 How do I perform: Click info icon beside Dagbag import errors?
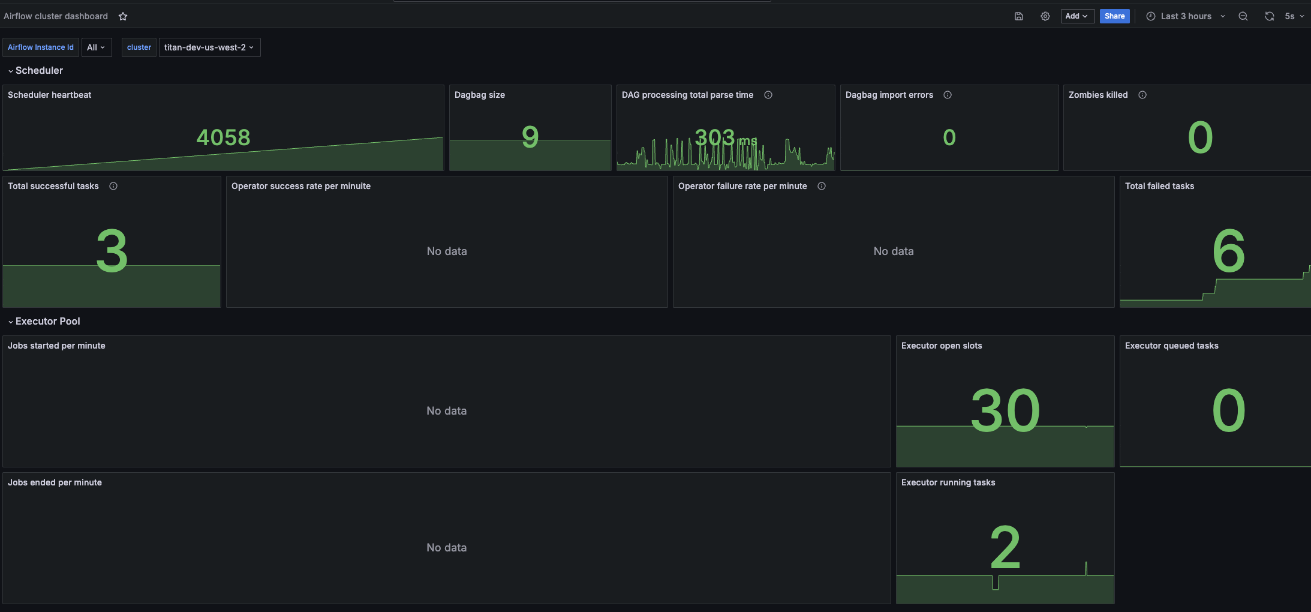948,95
